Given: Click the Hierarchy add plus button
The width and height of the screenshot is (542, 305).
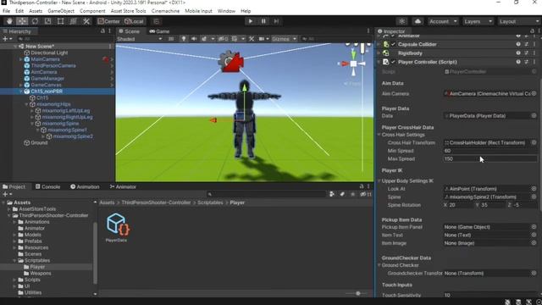Looking at the screenshot, I should (5, 39).
